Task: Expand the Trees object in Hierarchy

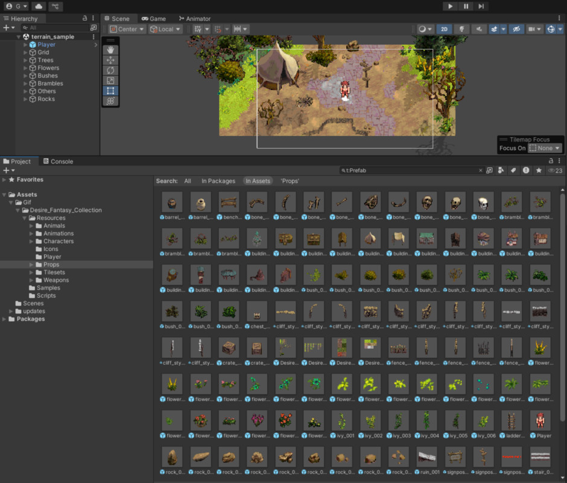Action: (25, 60)
